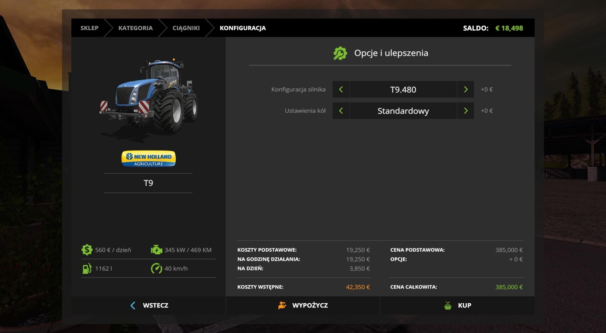The image size is (606, 333).
Task: Click the orange lease hand icon
Action: pos(282,305)
